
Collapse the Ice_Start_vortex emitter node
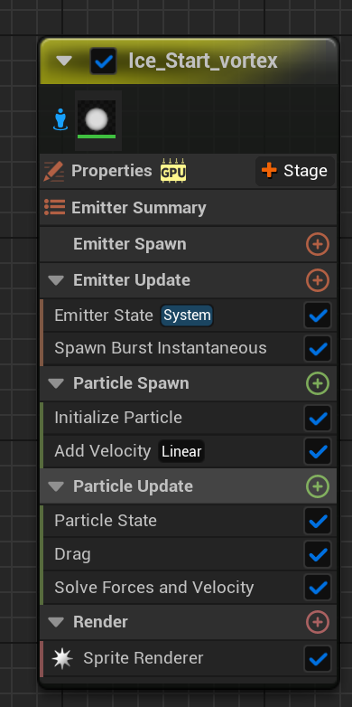tap(64, 61)
